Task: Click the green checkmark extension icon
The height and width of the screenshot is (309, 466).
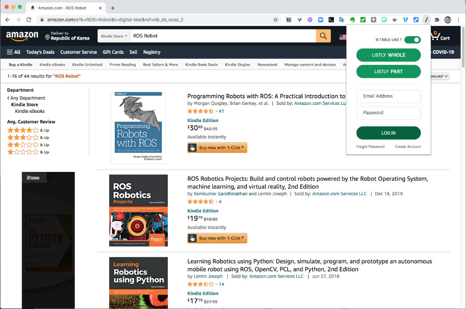Action: coord(363,20)
